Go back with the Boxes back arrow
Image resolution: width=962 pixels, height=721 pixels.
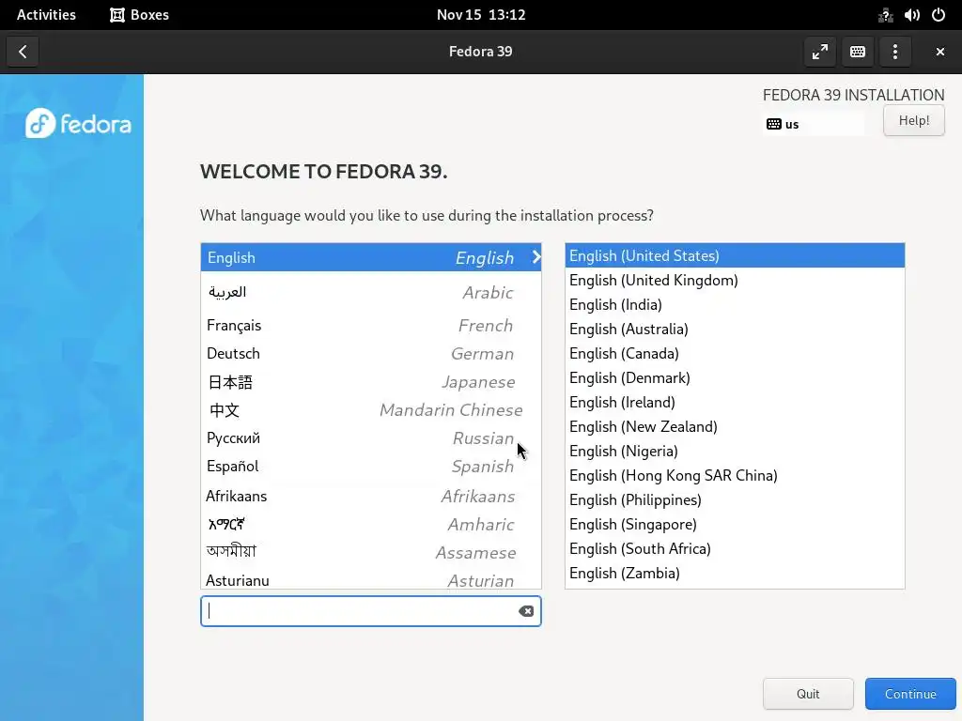tap(23, 52)
